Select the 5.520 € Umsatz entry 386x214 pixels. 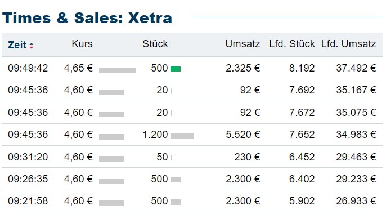pos(243,135)
